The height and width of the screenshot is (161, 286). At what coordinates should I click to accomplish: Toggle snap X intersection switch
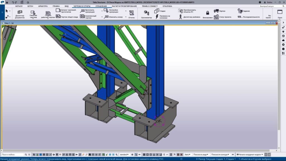(157, 155)
